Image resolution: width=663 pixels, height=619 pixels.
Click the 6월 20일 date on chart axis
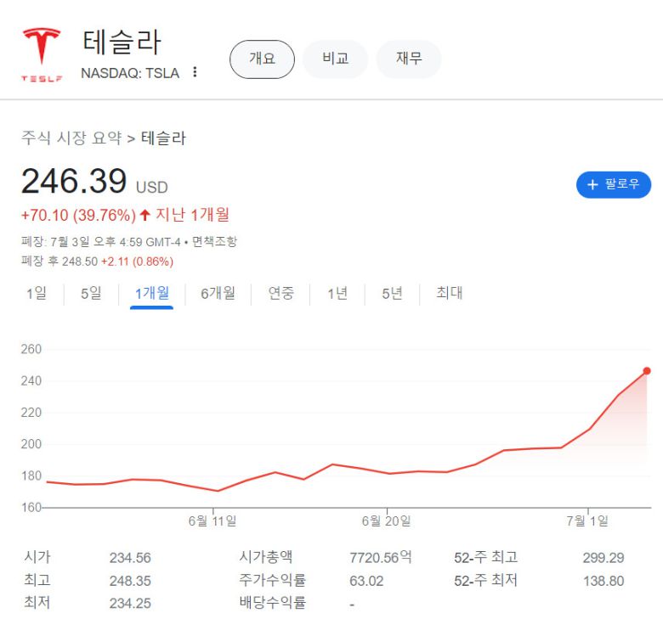[x=386, y=521]
